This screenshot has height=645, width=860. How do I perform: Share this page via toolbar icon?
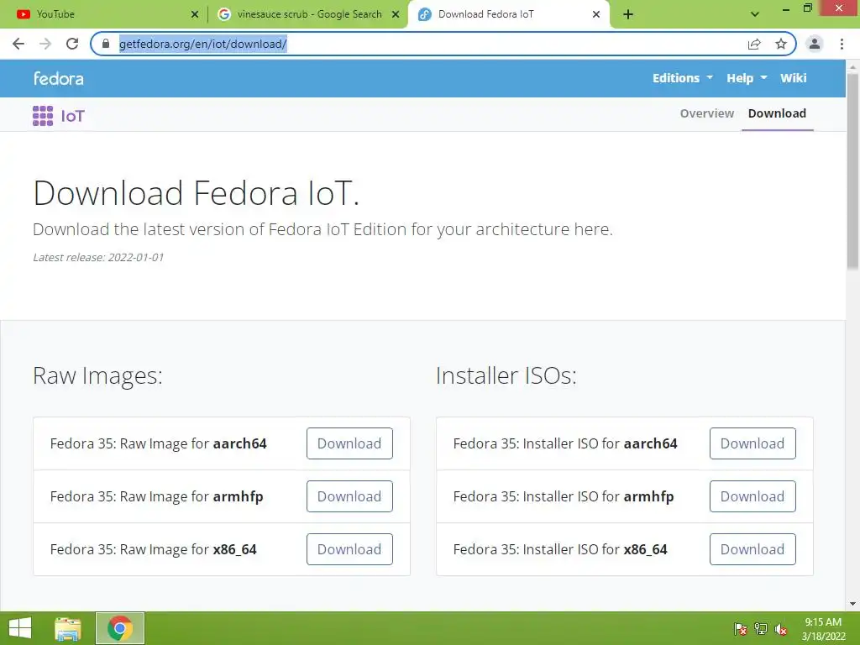point(754,44)
